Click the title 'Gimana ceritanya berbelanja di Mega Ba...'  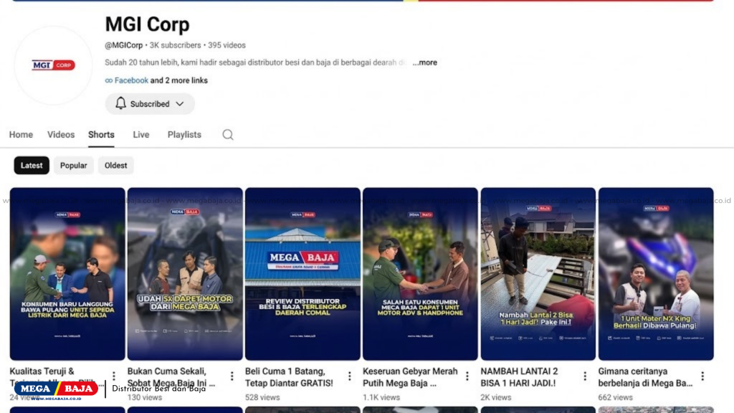646,377
